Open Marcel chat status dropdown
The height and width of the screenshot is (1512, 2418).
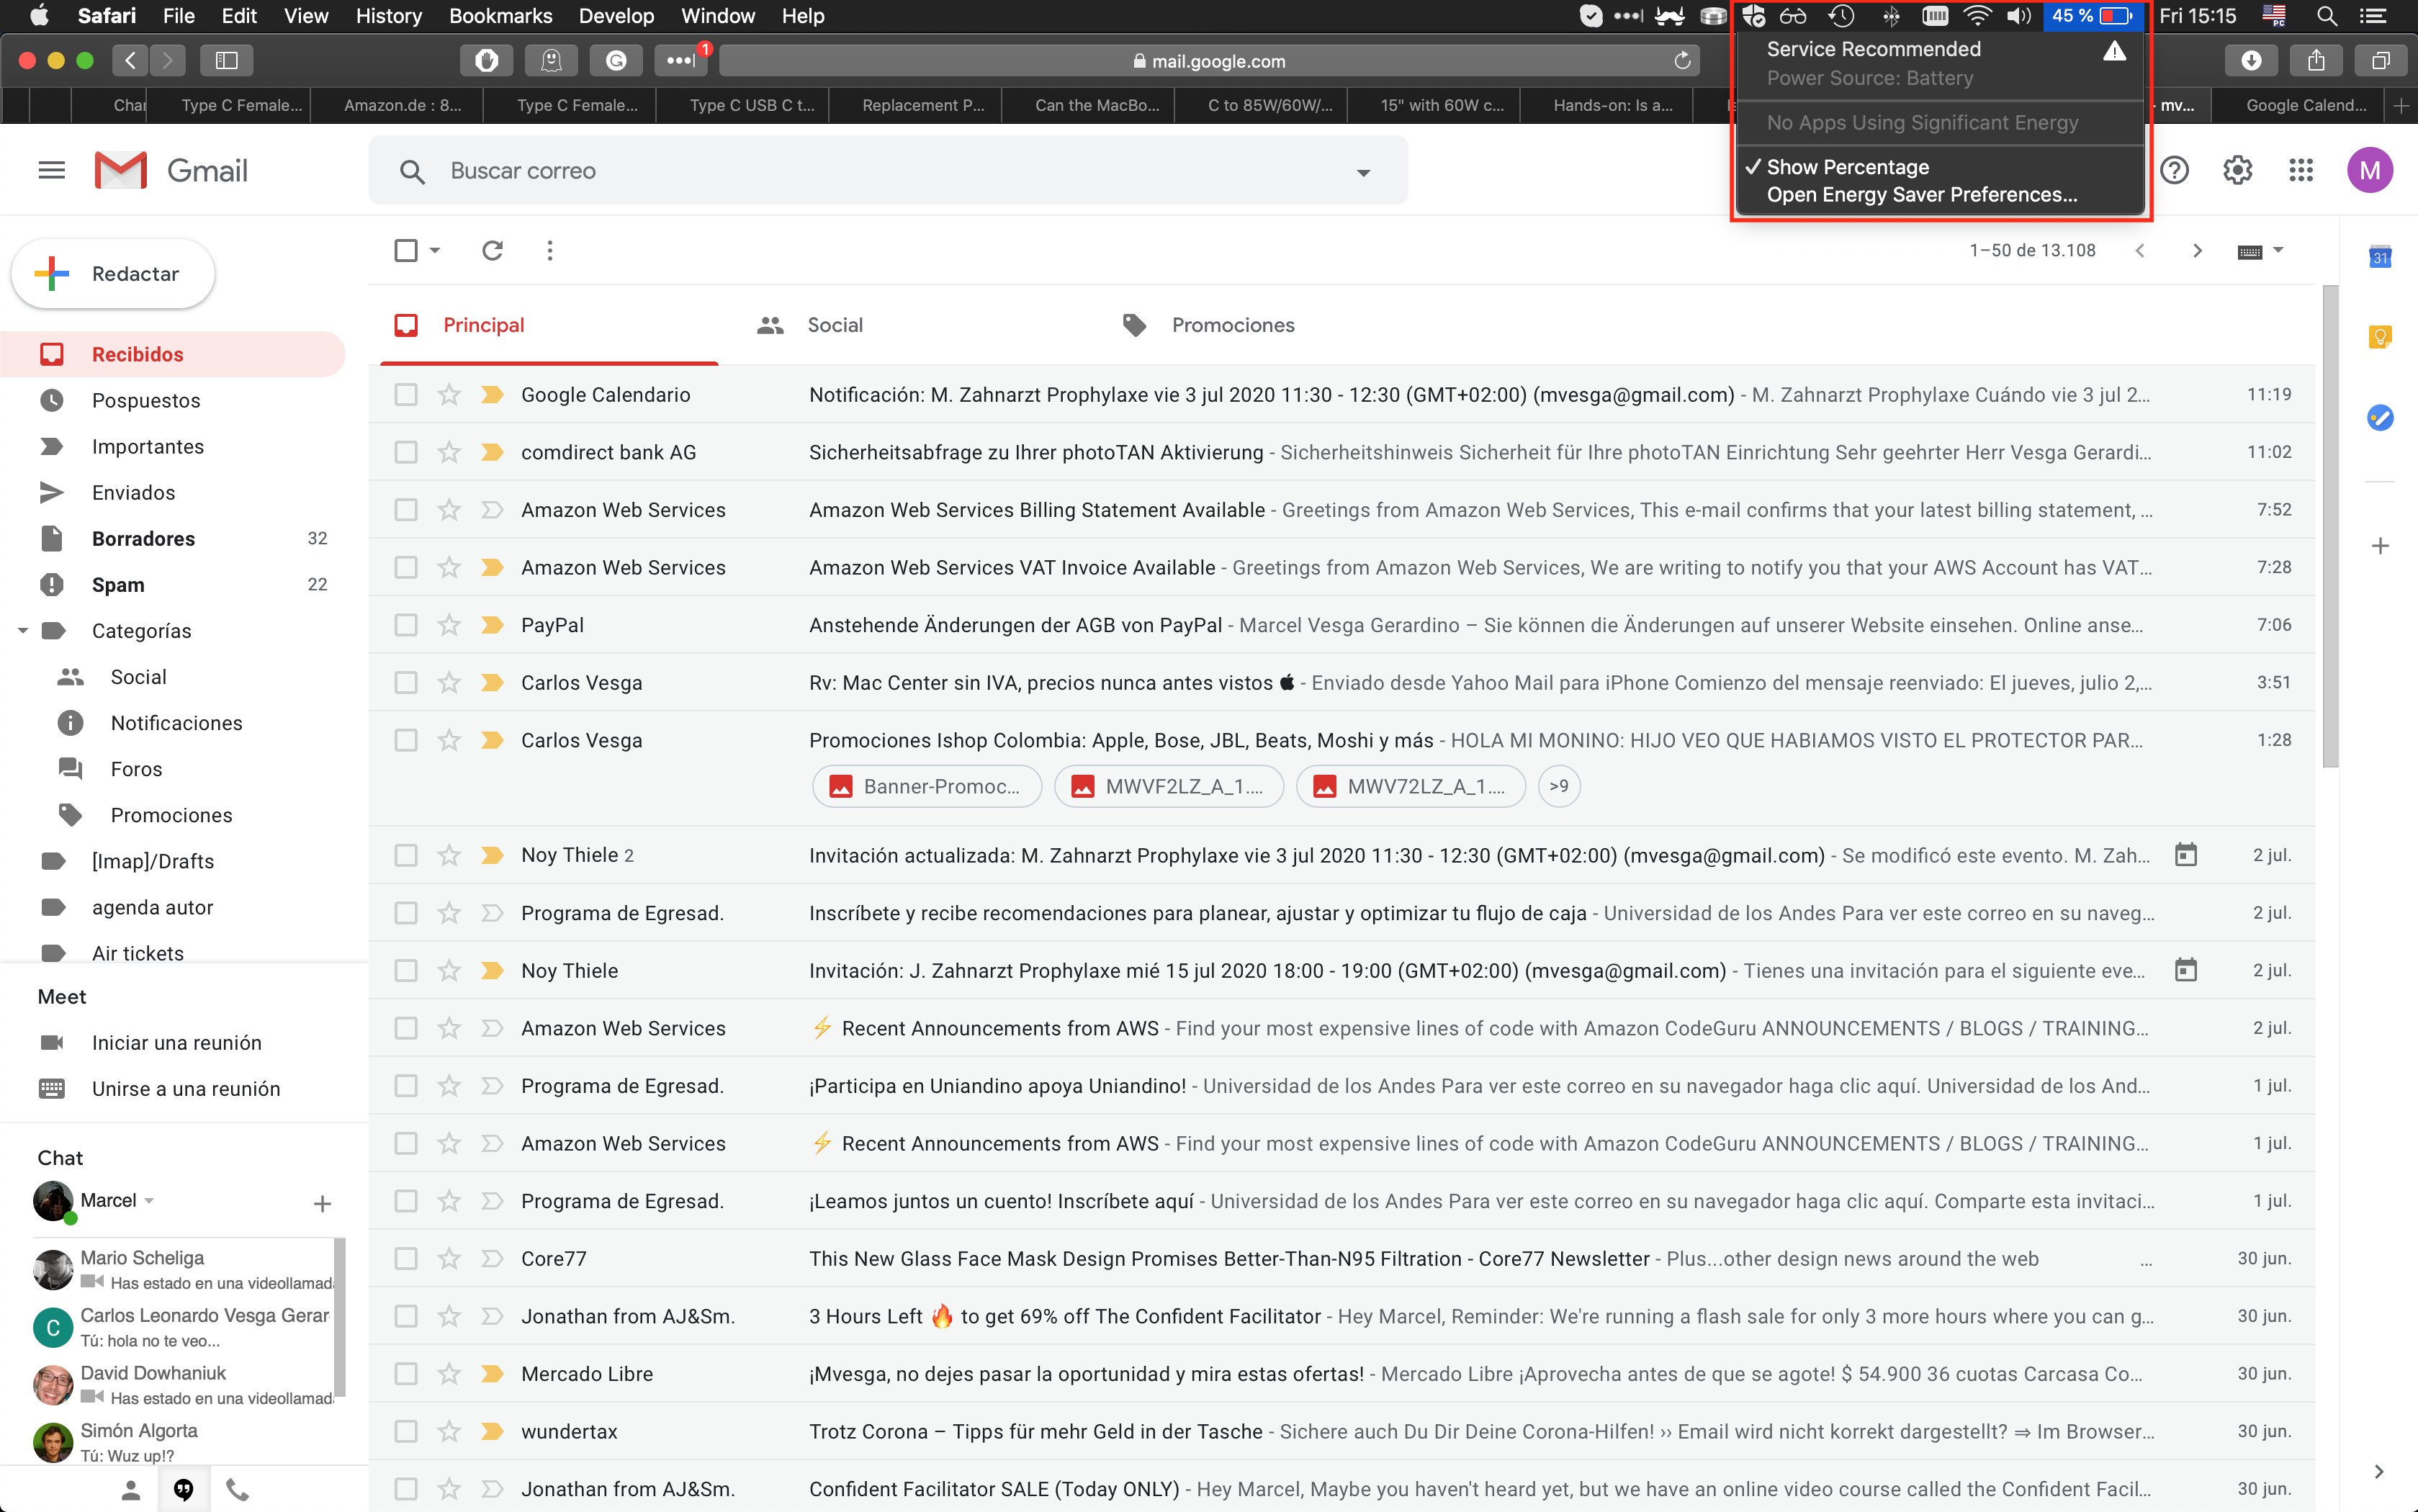click(149, 1201)
